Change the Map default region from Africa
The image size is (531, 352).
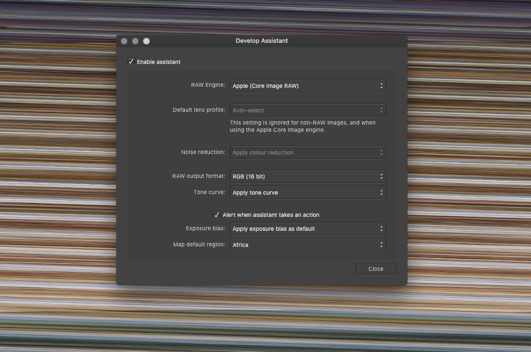point(308,245)
